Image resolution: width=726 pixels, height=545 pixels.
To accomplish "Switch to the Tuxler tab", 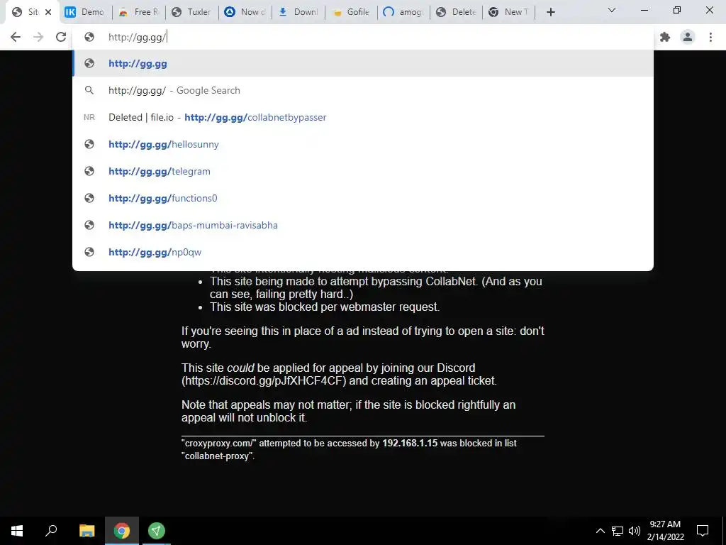I will pyautogui.click(x=191, y=12).
